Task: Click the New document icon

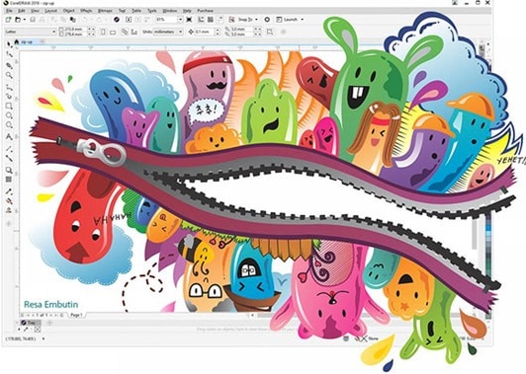Action: point(8,20)
